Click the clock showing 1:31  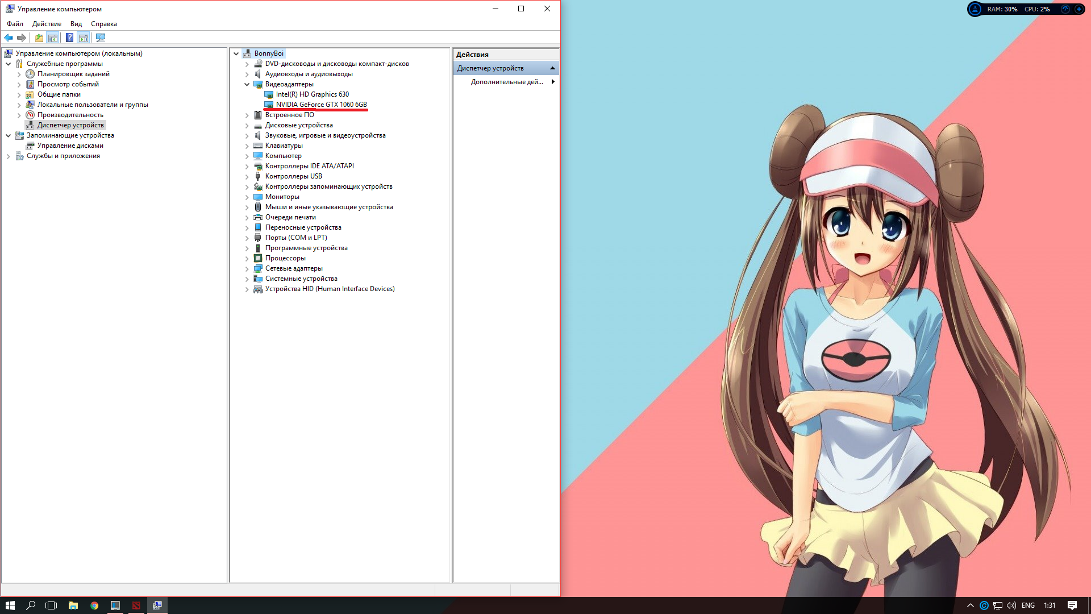tap(1050, 605)
